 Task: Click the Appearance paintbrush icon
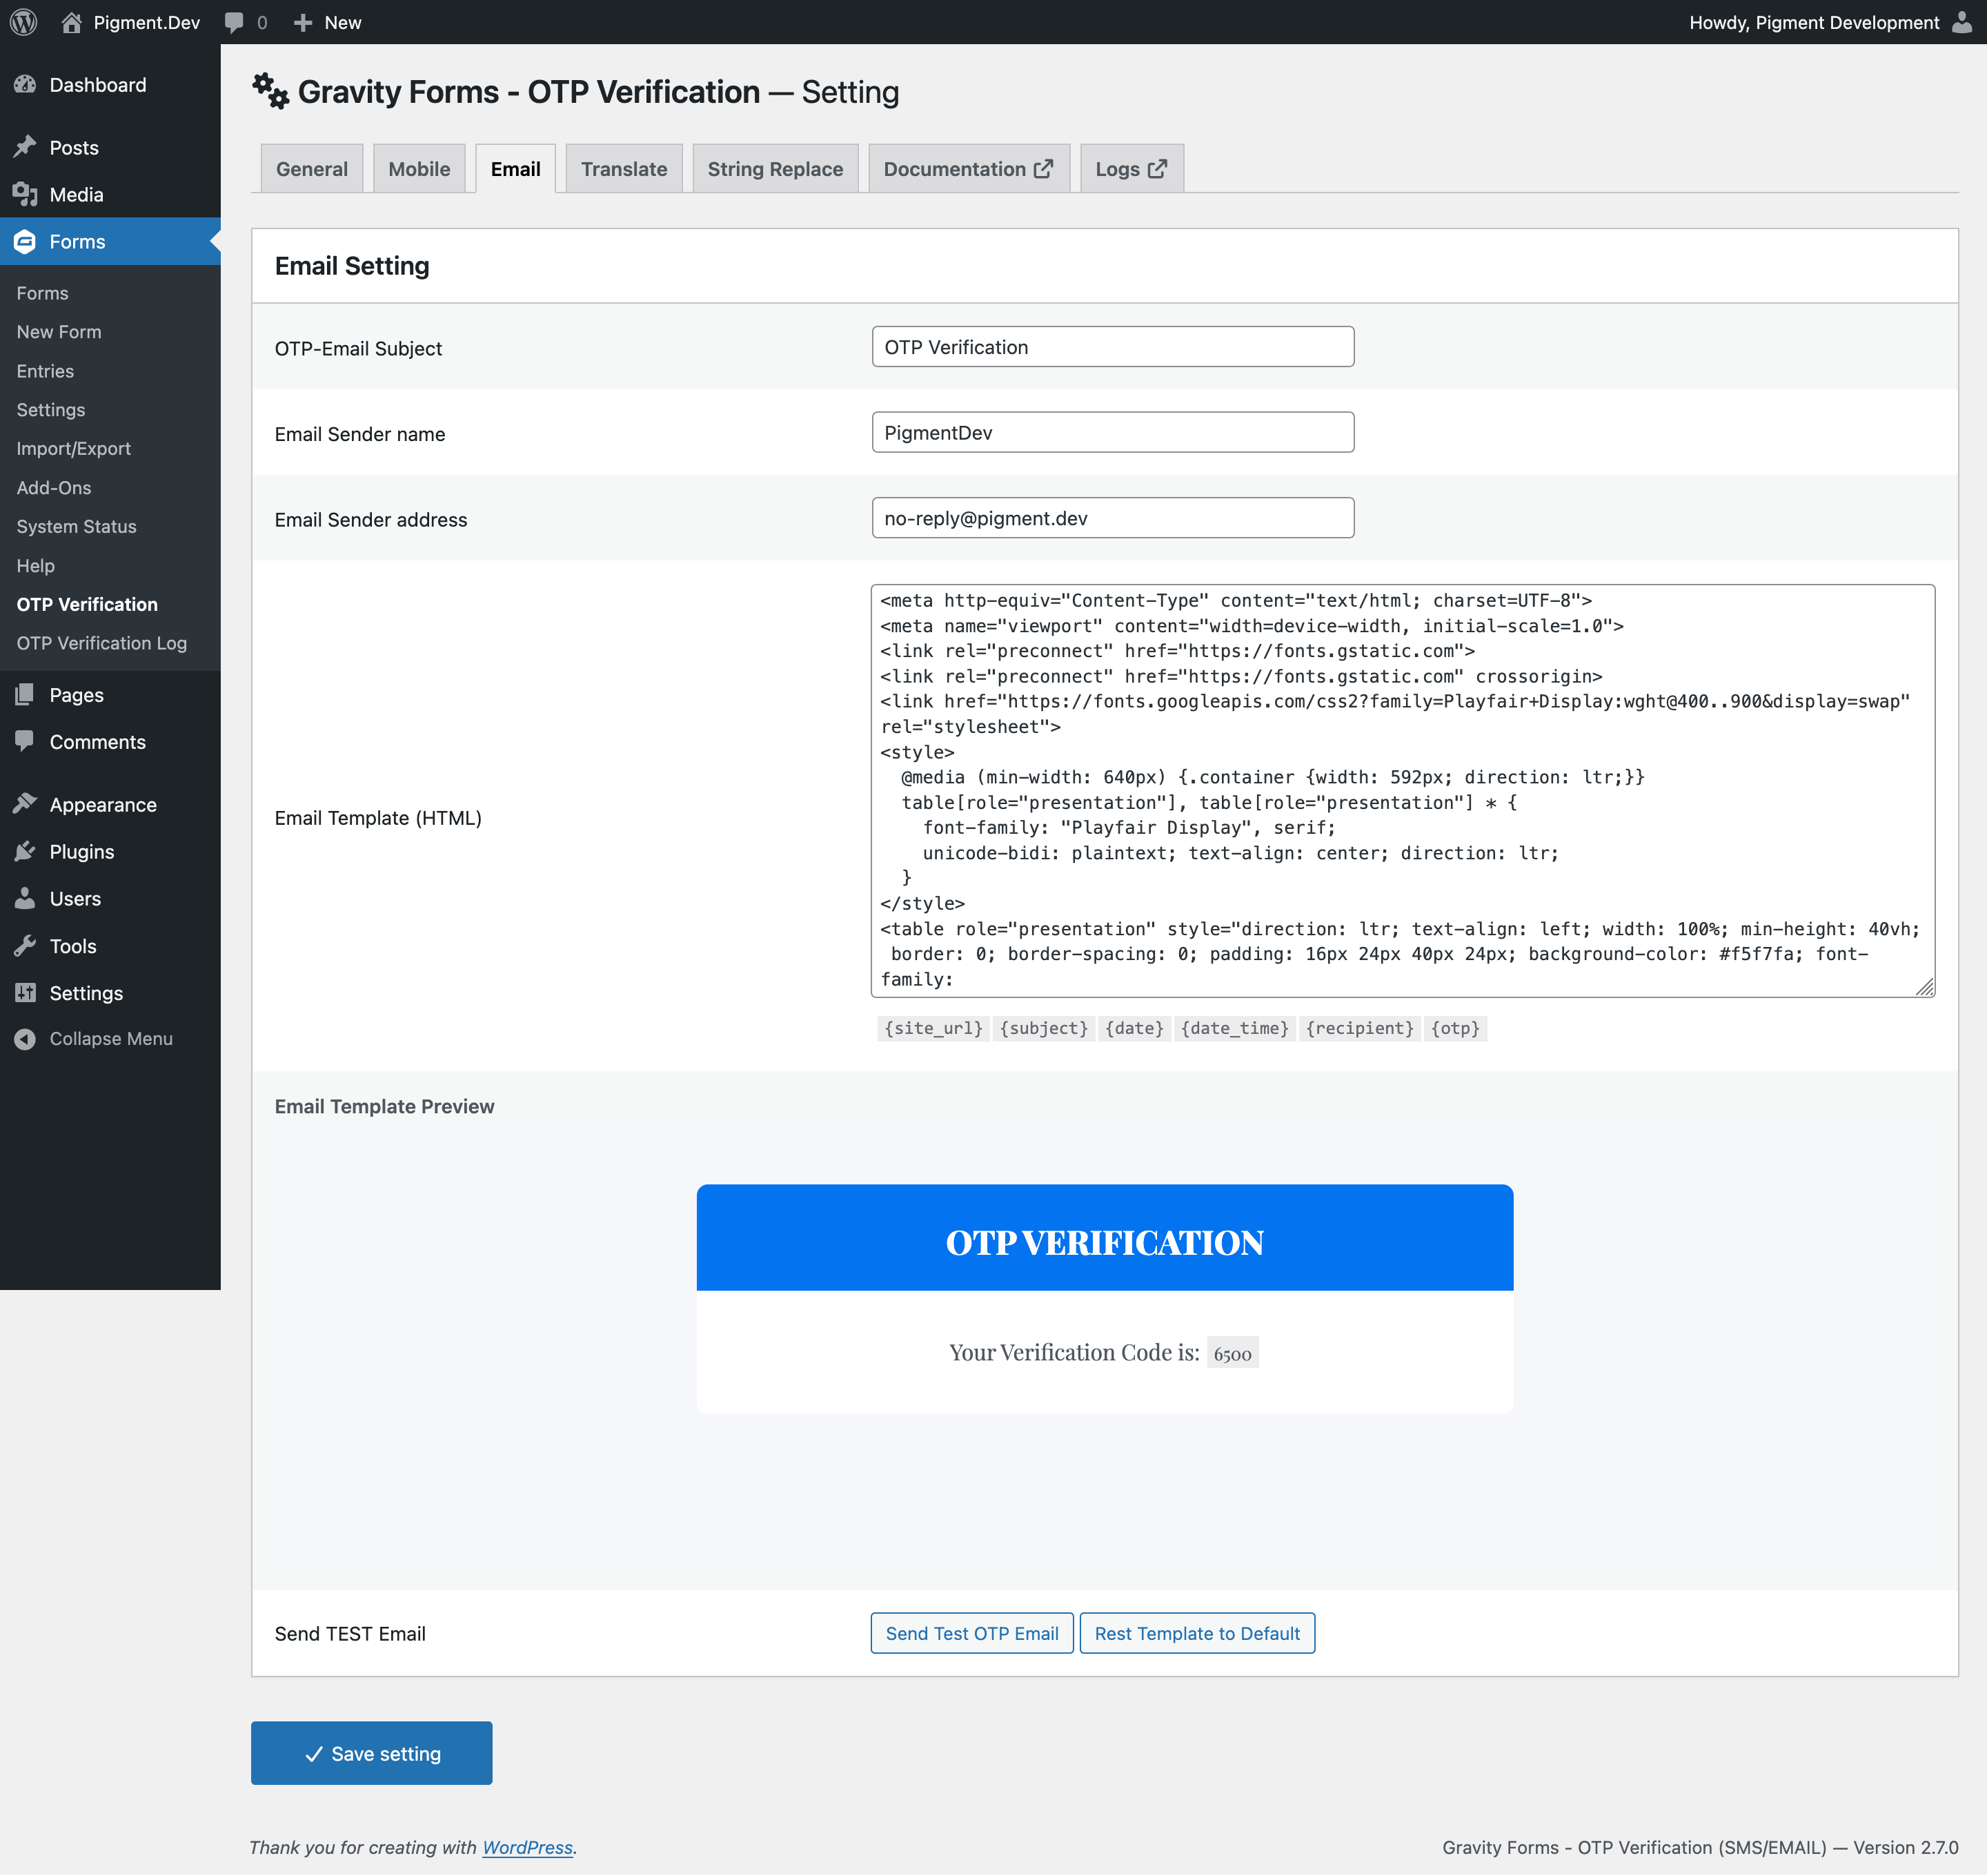(25, 804)
